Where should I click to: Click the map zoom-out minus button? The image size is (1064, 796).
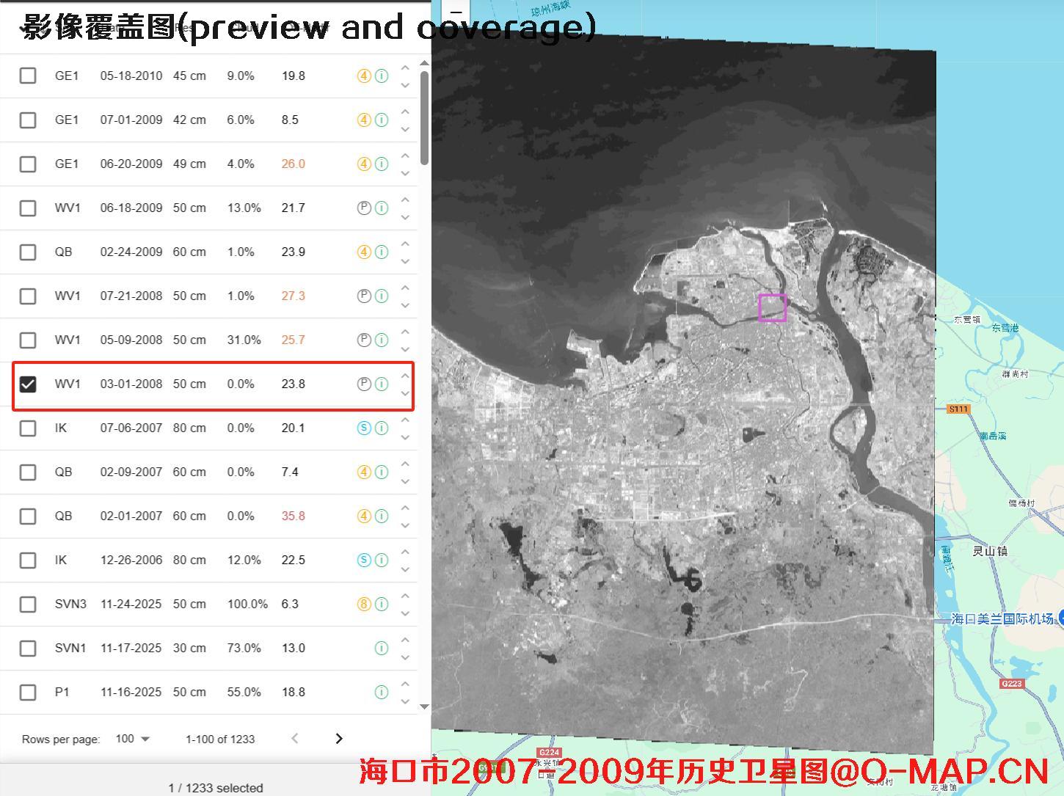point(456,12)
